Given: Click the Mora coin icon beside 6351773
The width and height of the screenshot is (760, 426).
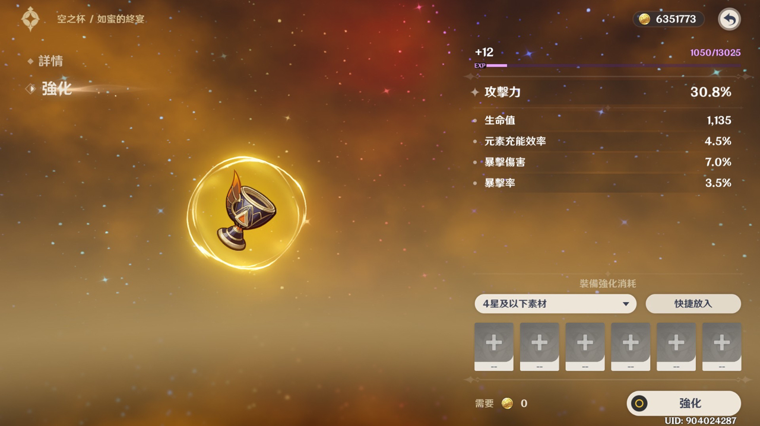Looking at the screenshot, I should 644,19.
